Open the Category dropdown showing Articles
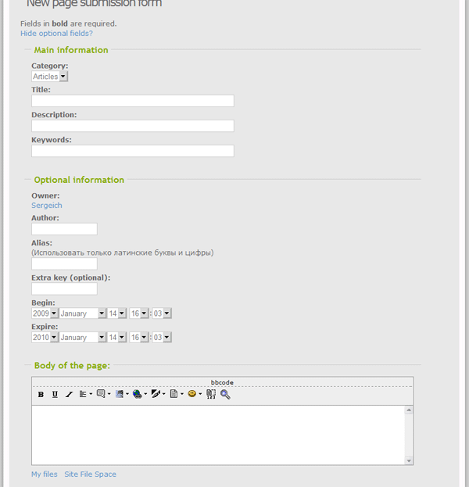469x487 pixels. pos(49,77)
